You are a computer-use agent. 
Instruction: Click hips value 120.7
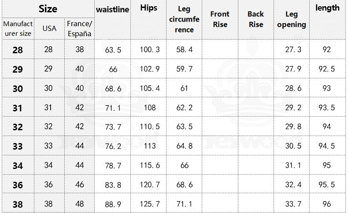[x=149, y=185]
